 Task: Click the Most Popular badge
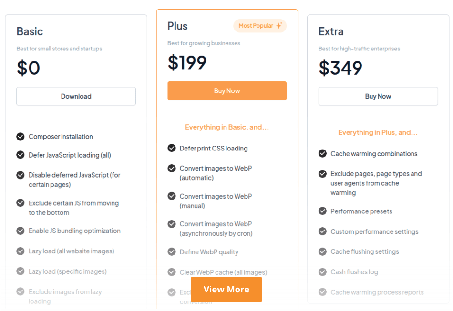(259, 26)
